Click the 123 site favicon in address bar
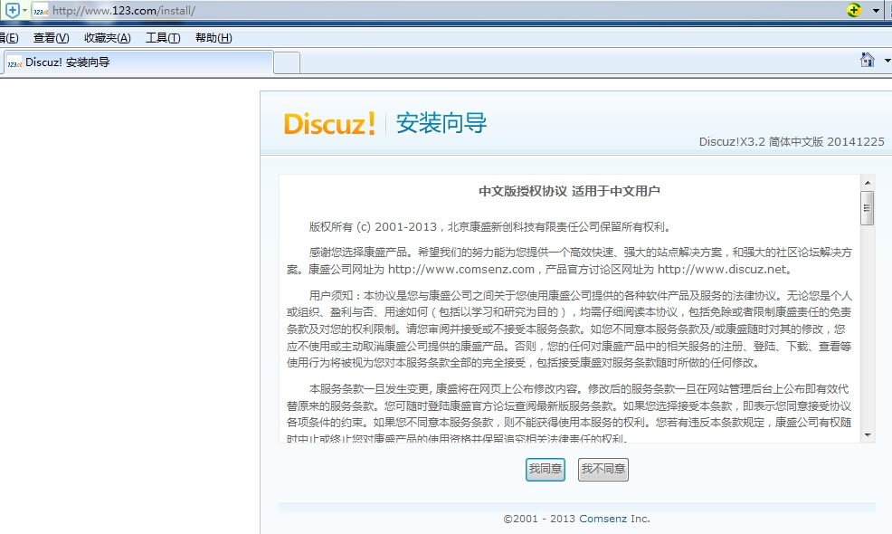Screen dimensions: 892x534 (40, 11)
